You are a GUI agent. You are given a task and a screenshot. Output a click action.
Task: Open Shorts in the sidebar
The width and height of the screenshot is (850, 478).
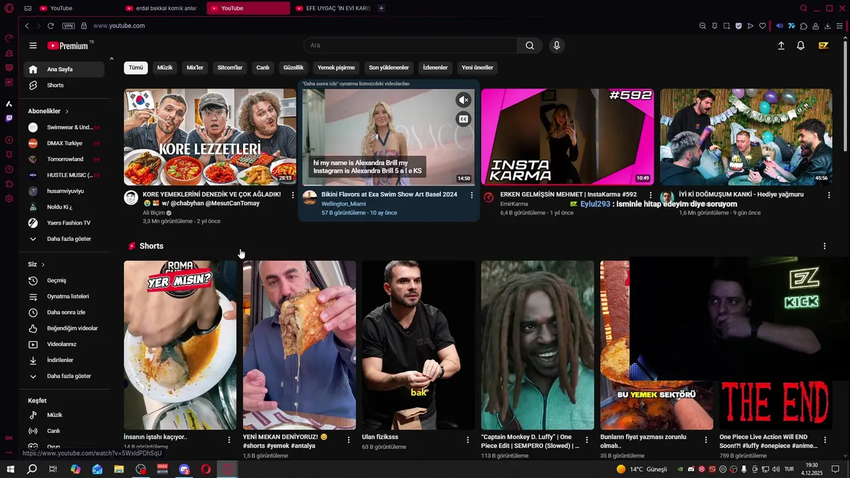click(x=64, y=86)
